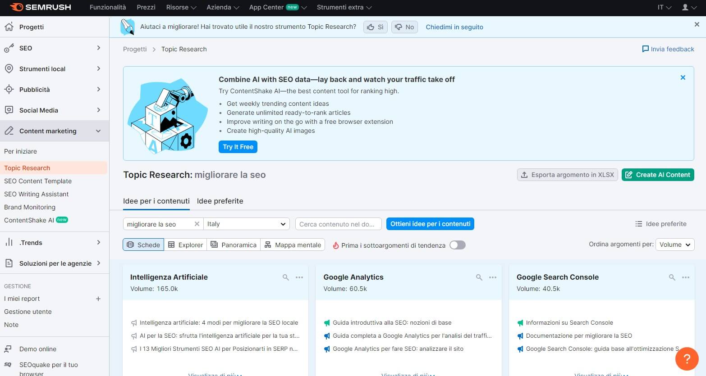Open the Azienda dropdown menu

click(223, 7)
